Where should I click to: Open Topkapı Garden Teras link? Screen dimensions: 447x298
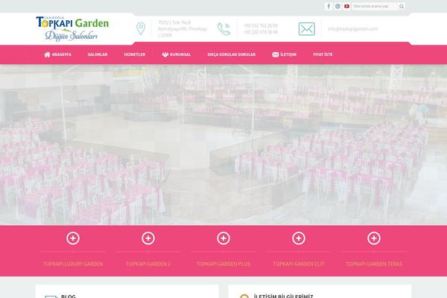click(374, 264)
